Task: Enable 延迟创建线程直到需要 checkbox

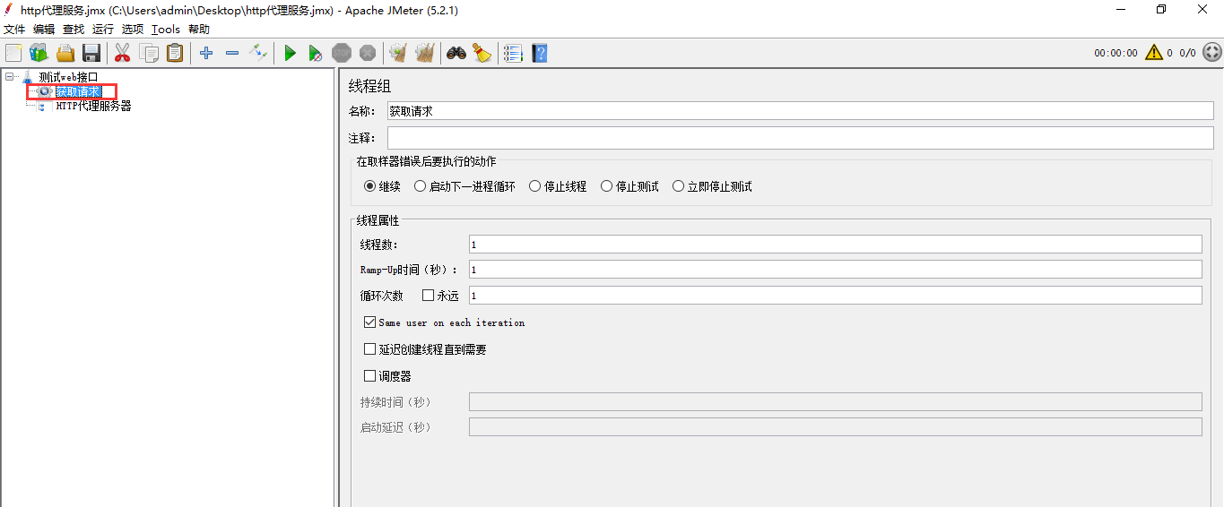Action: click(369, 349)
